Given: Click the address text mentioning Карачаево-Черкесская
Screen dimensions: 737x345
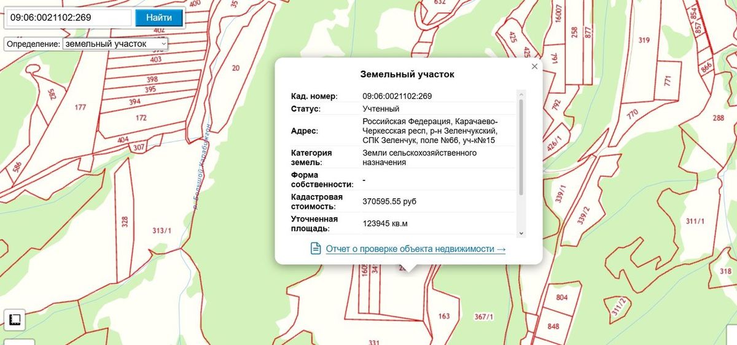Looking at the screenshot, I should pyautogui.click(x=431, y=131).
